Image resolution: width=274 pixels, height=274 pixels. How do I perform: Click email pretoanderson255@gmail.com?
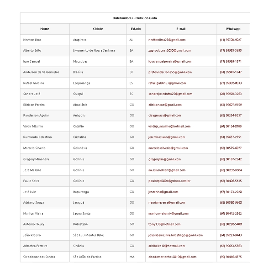click(170, 72)
